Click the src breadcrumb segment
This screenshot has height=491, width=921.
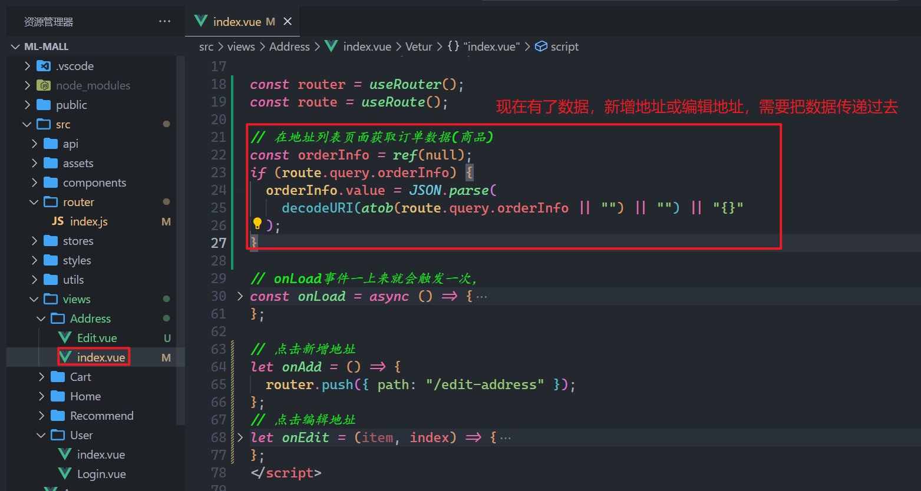tap(206, 47)
